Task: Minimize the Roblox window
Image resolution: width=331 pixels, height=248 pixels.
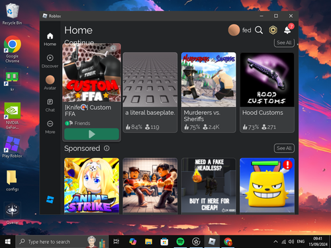Action: pyautogui.click(x=261, y=16)
